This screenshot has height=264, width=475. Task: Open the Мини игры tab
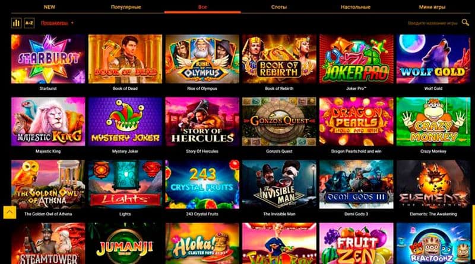[432, 7]
